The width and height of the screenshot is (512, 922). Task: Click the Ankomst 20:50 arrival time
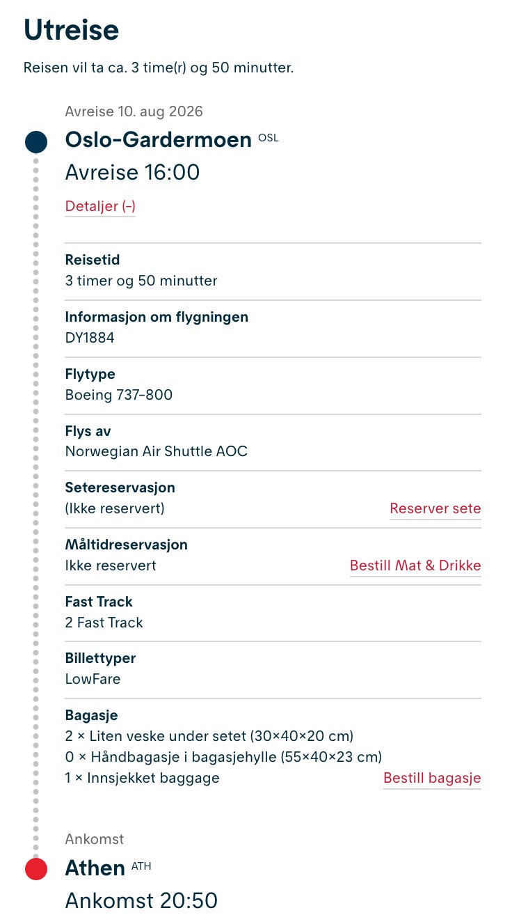pyautogui.click(x=141, y=900)
